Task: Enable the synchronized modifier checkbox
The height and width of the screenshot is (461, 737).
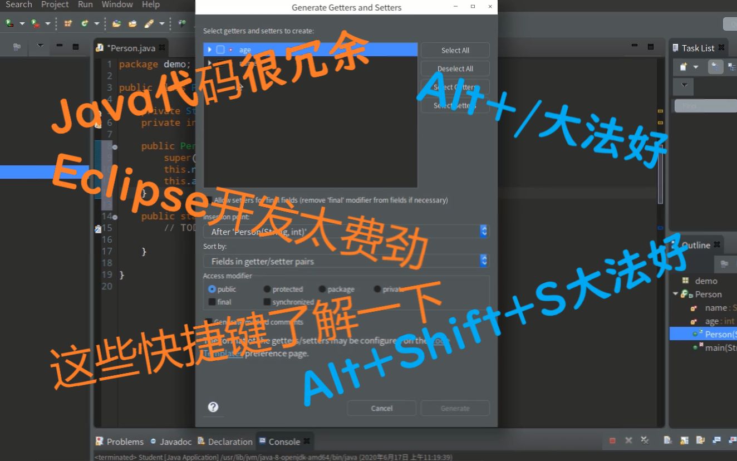Action: pos(267,302)
